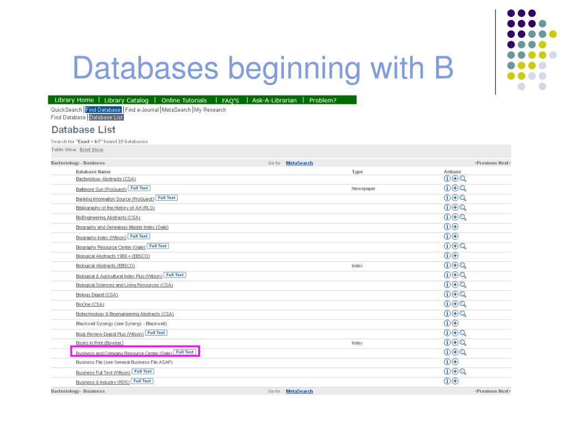Viewport: 569px width, 427px height.
Task: Open My Research tab
Action: point(210,110)
